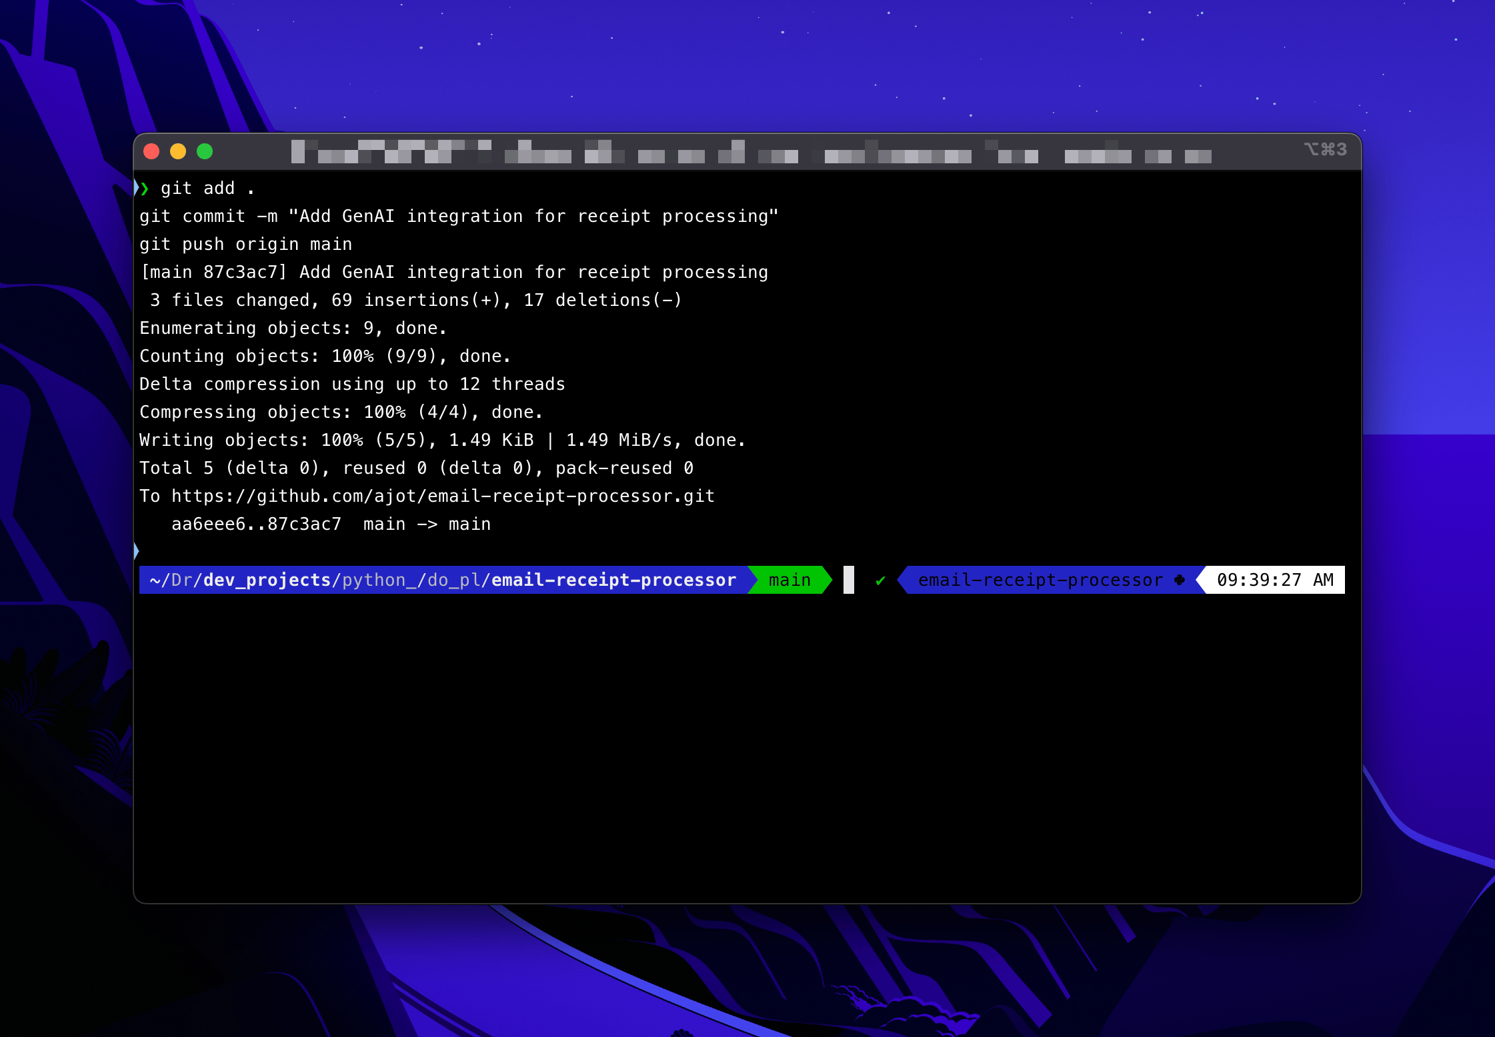The height and width of the screenshot is (1037, 1495).
Task: Click the ⌥⌘3 window shortcut indicator
Action: click(1326, 149)
